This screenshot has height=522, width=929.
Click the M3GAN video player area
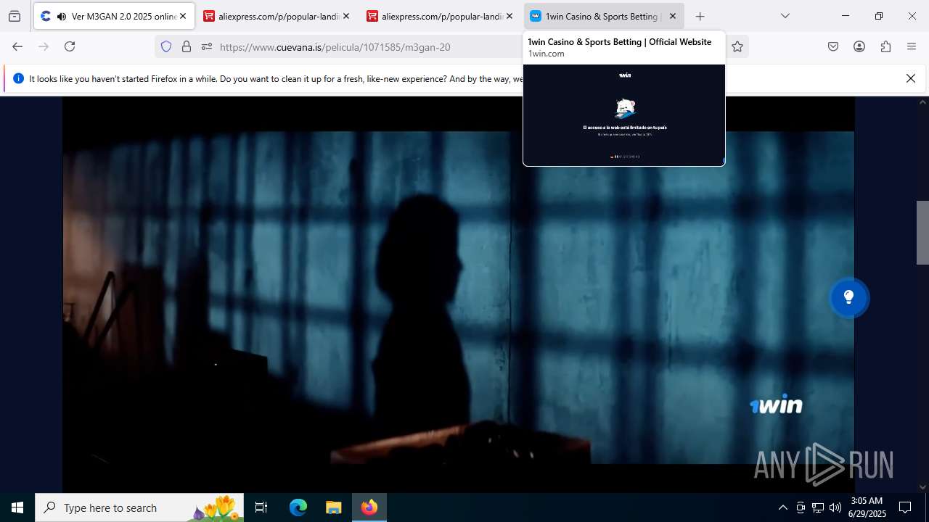458,297
